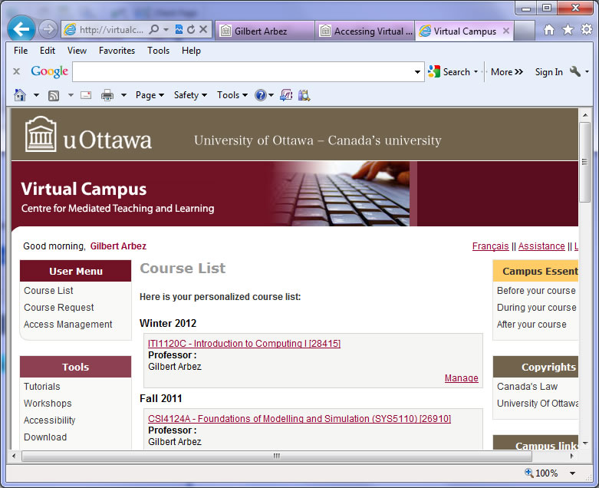Click Canada's Law under Copyrights

pos(527,387)
